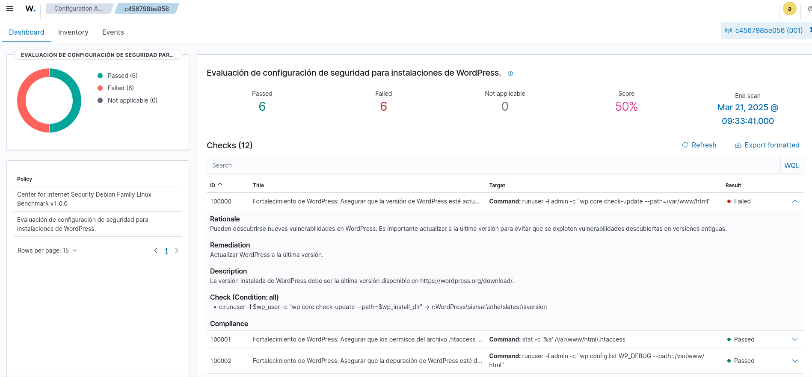Expand check 100001 row
812x377 pixels.
click(x=795, y=339)
